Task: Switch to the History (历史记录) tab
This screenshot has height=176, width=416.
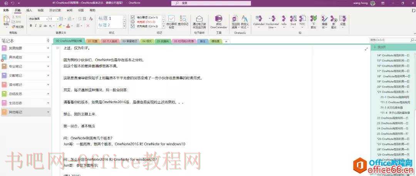Action: tap(55, 10)
